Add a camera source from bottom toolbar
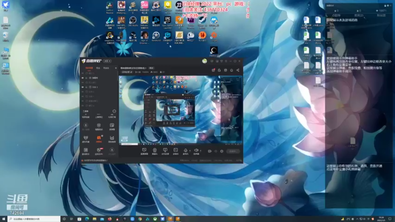395x222 pixels. tap(155, 151)
